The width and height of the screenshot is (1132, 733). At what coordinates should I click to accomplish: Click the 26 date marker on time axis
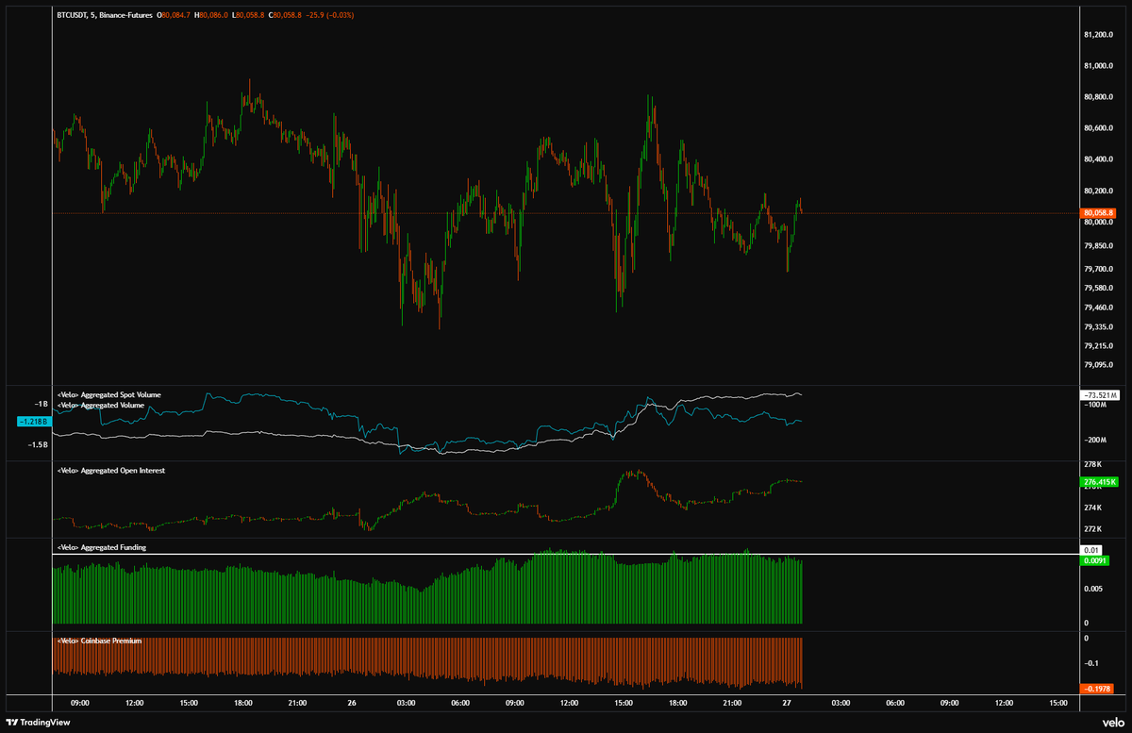(351, 702)
